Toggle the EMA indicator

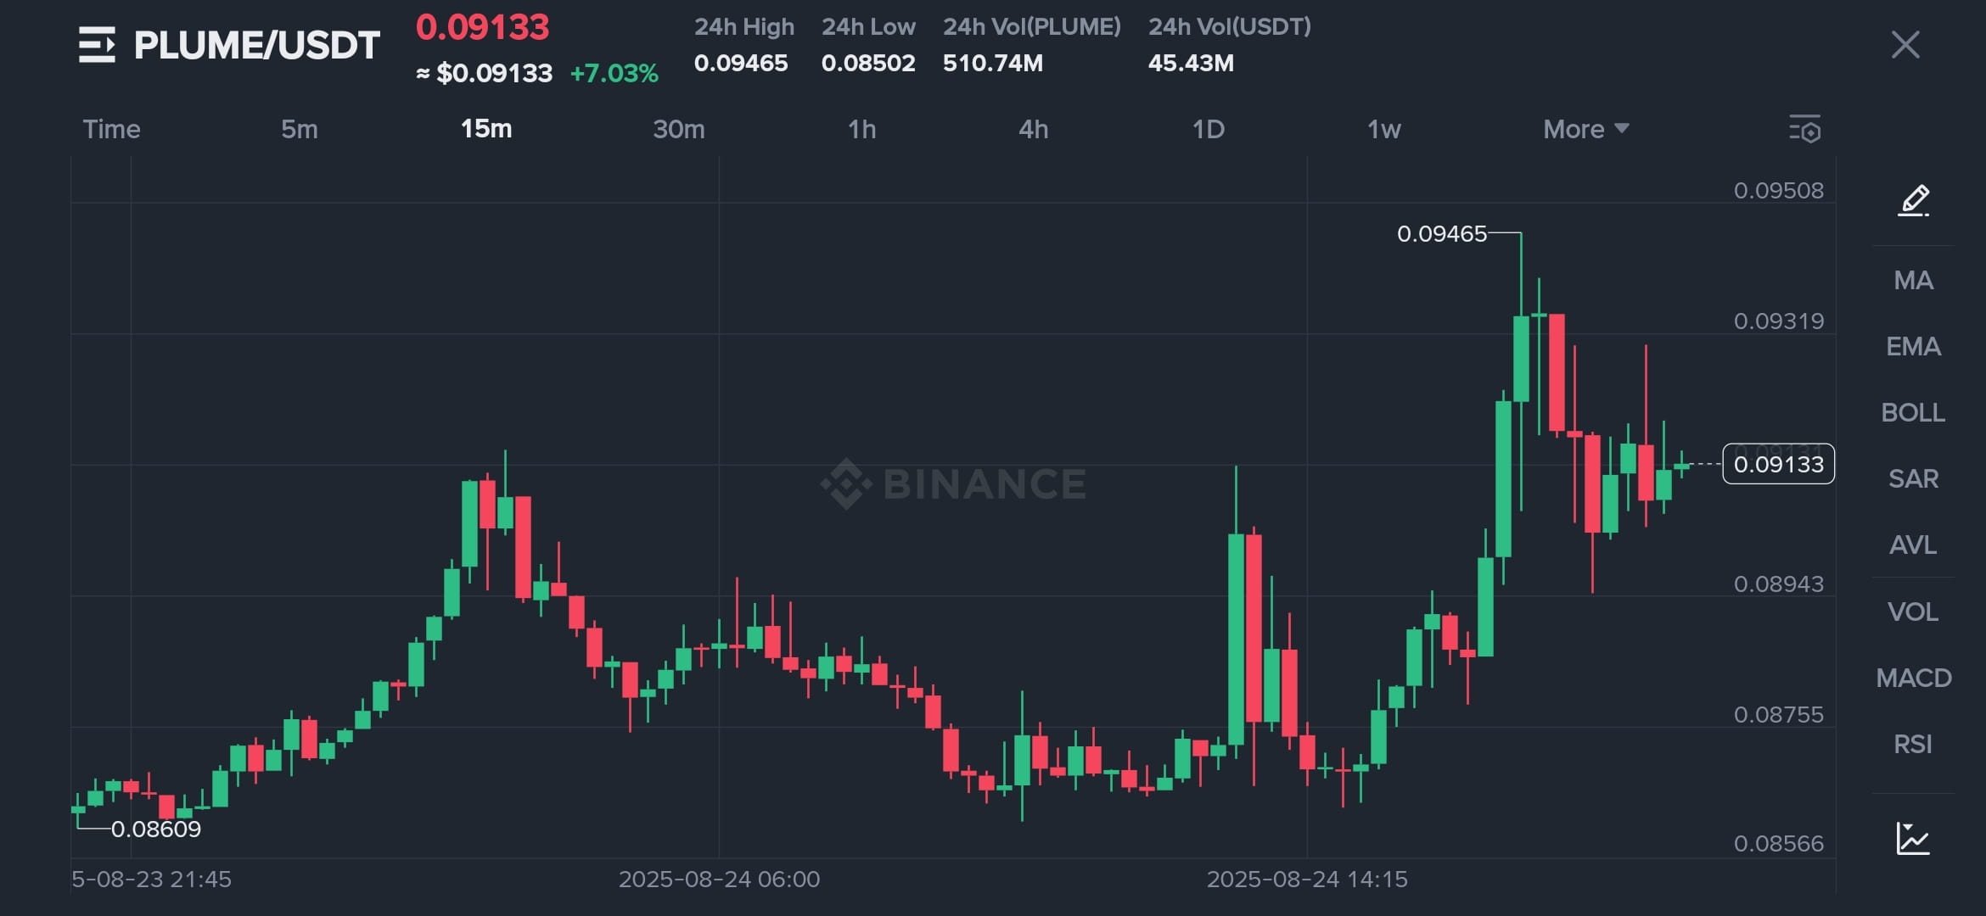(1913, 346)
